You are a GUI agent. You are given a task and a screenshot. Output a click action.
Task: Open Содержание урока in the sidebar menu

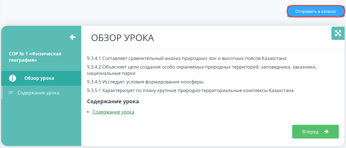coord(41,93)
